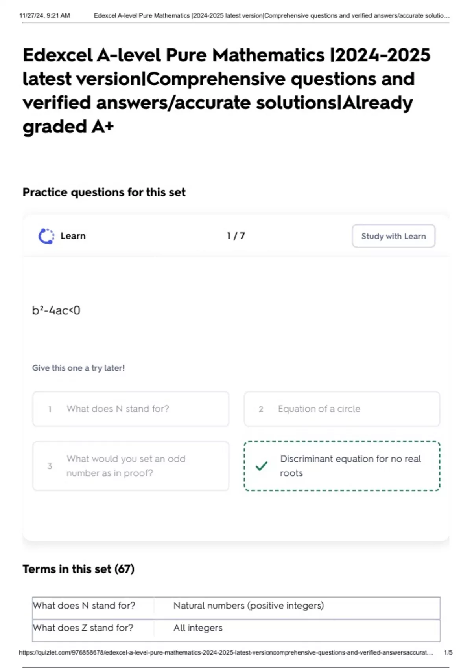Click the 1/5 page number in the footer
This screenshot has height=668, width=472.
coord(448,653)
